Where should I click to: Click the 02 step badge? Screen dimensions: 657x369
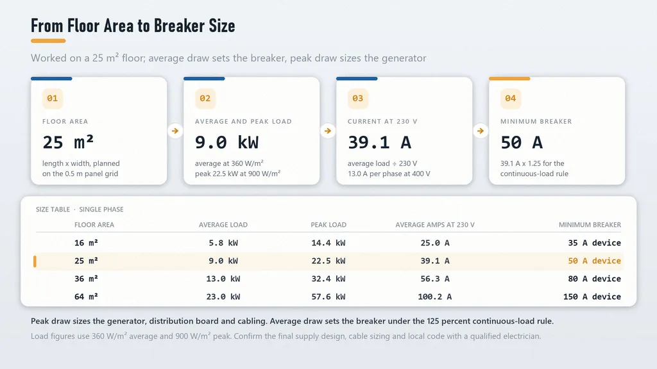205,98
